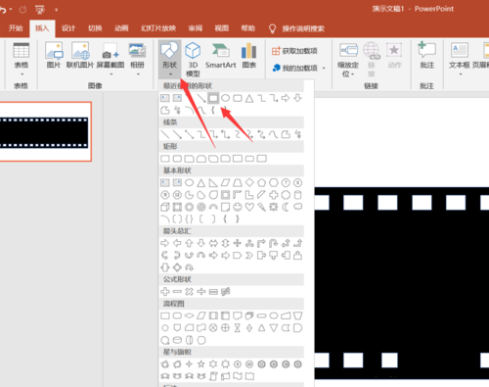Select the right arrow in 箭头总汇

coord(165,243)
